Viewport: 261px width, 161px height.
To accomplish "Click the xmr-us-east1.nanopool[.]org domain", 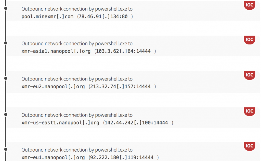I will point(60,123).
